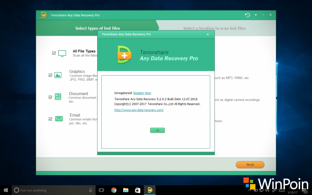The image size is (312, 195).
Task: Click the Document file icon
Action: [x=58, y=97]
